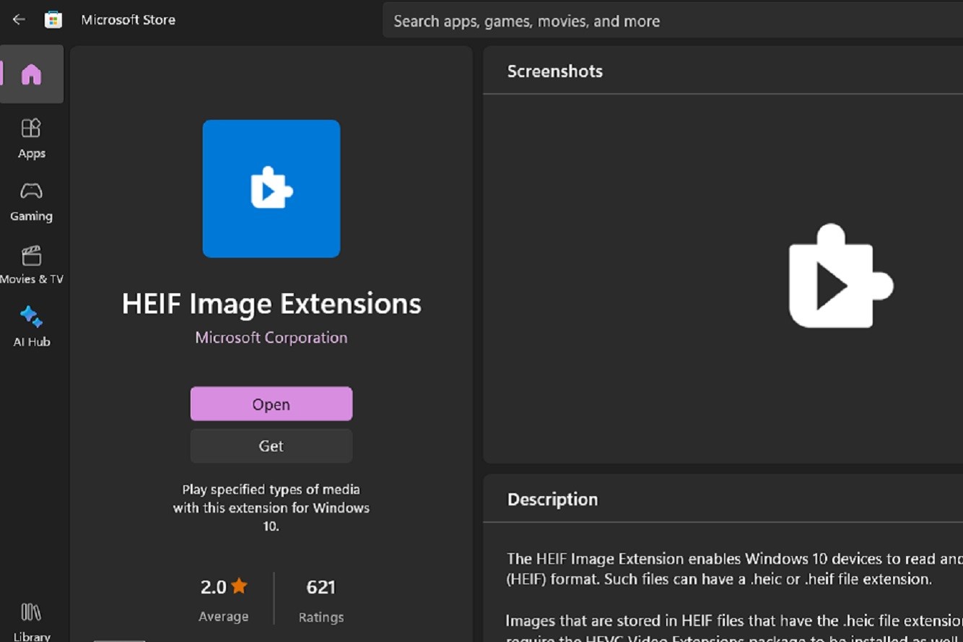Click the HEIF Image Extensions title
This screenshot has width=963, height=642.
point(271,304)
